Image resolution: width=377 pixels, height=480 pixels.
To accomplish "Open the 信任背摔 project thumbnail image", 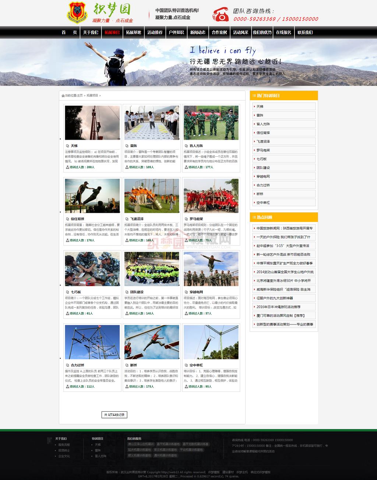I will click(92, 195).
